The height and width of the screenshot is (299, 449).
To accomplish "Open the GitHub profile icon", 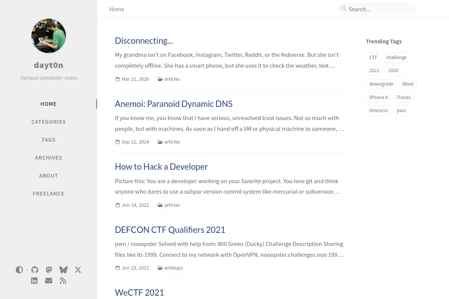I will [35, 270].
